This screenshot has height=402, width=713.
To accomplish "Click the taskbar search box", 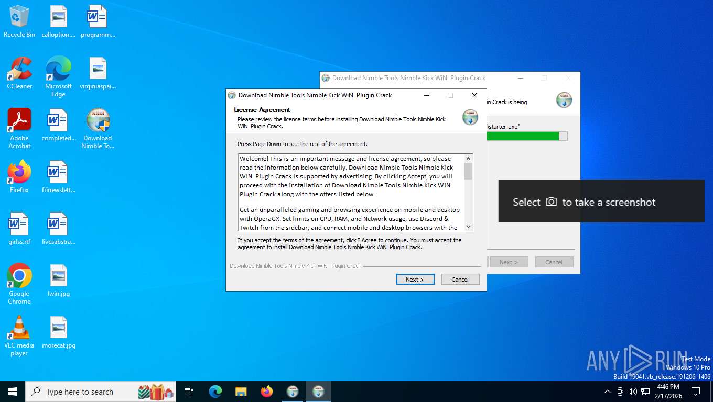I will (x=101, y=392).
